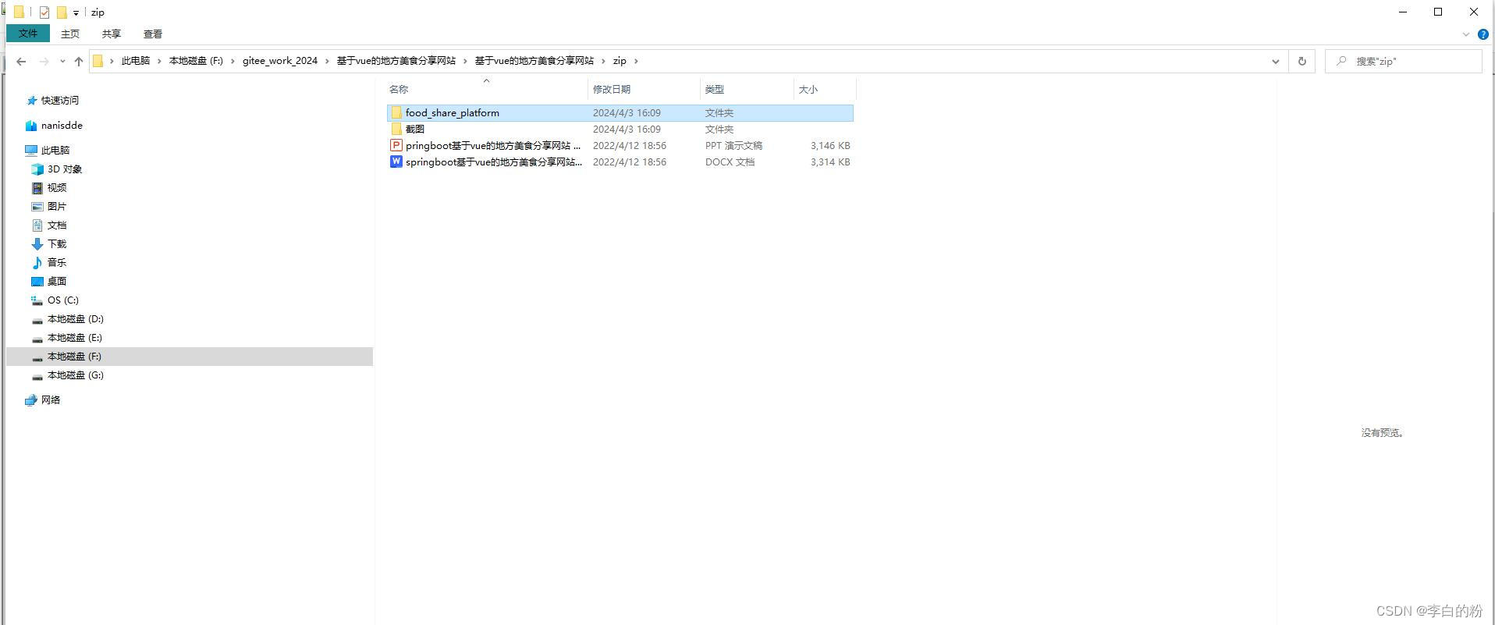This screenshot has height=625, width=1495.
Task: Expand the chevron after zip in address bar
Action: click(x=636, y=61)
